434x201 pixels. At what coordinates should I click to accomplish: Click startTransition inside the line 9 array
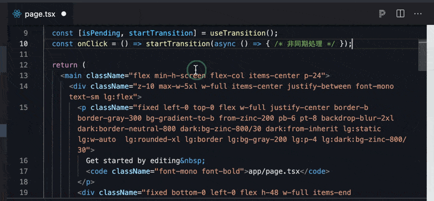(x=161, y=33)
